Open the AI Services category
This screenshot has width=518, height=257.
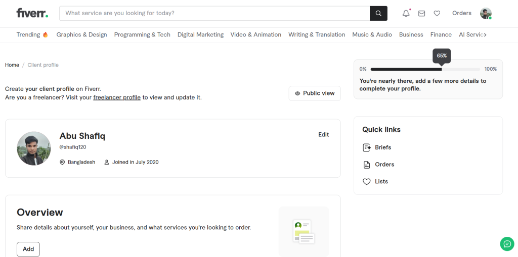coord(471,35)
